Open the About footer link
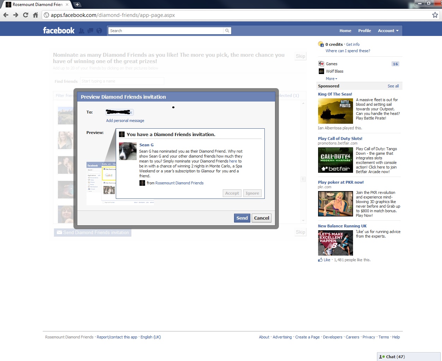 [264, 337]
